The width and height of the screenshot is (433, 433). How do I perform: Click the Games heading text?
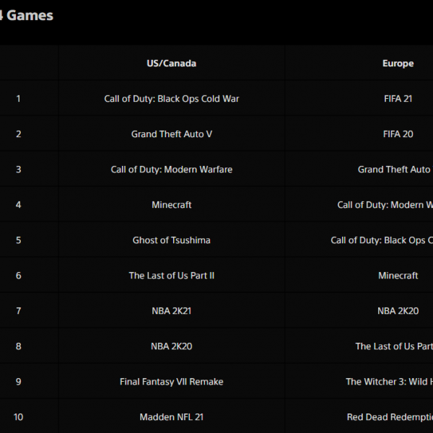coord(30,15)
